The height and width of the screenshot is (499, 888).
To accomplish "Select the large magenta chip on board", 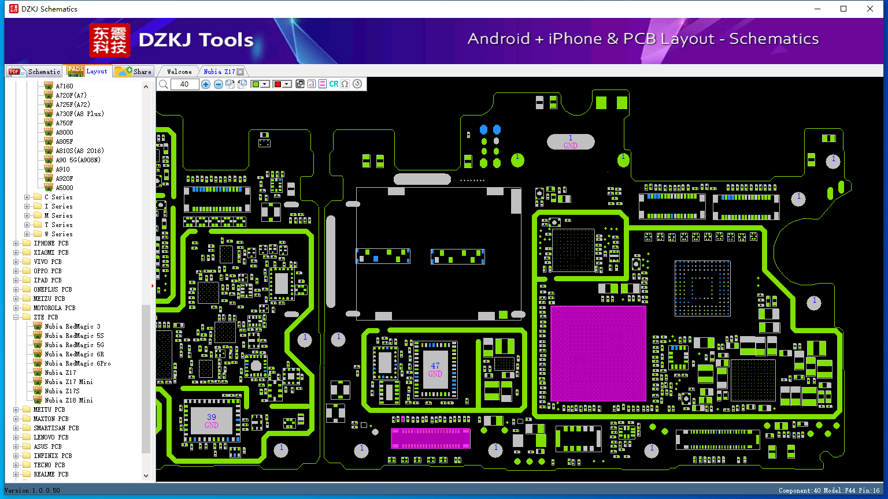I will tap(598, 353).
